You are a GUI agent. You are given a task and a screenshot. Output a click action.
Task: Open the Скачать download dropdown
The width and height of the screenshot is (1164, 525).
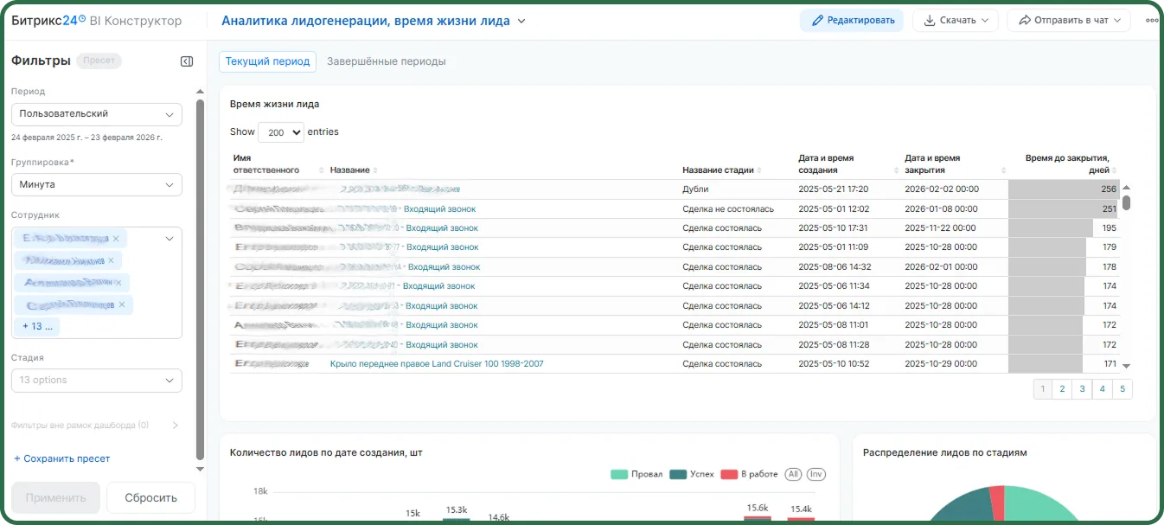point(956,21)
